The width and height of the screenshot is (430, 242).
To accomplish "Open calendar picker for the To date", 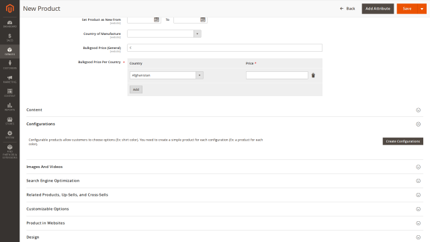I will coord(203,19).
